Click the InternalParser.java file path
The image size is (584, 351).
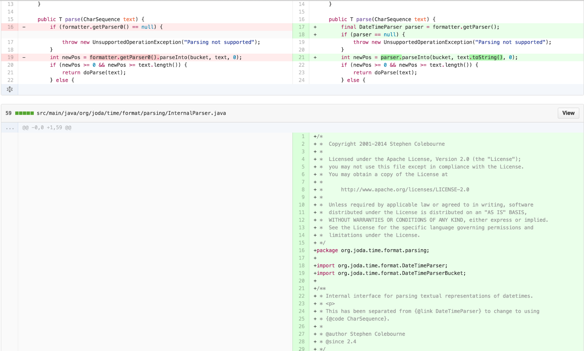pyautogui.click(x=131, y=113)
